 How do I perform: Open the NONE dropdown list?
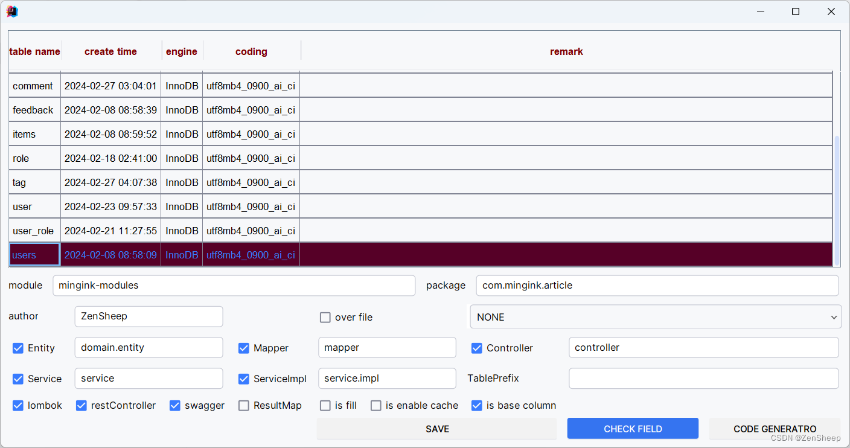point(656,317)
